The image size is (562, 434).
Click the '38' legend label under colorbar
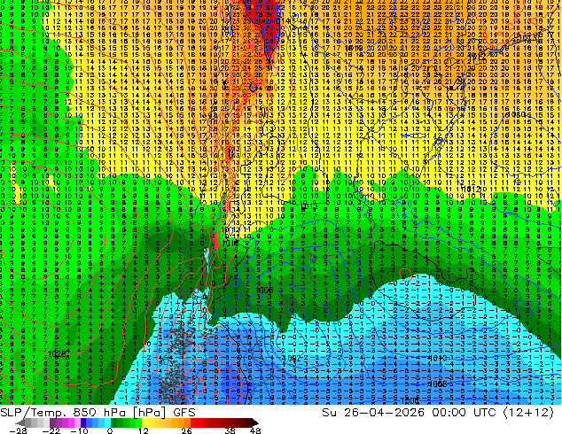230,430
